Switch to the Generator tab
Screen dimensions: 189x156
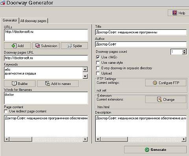click(10, 20)
